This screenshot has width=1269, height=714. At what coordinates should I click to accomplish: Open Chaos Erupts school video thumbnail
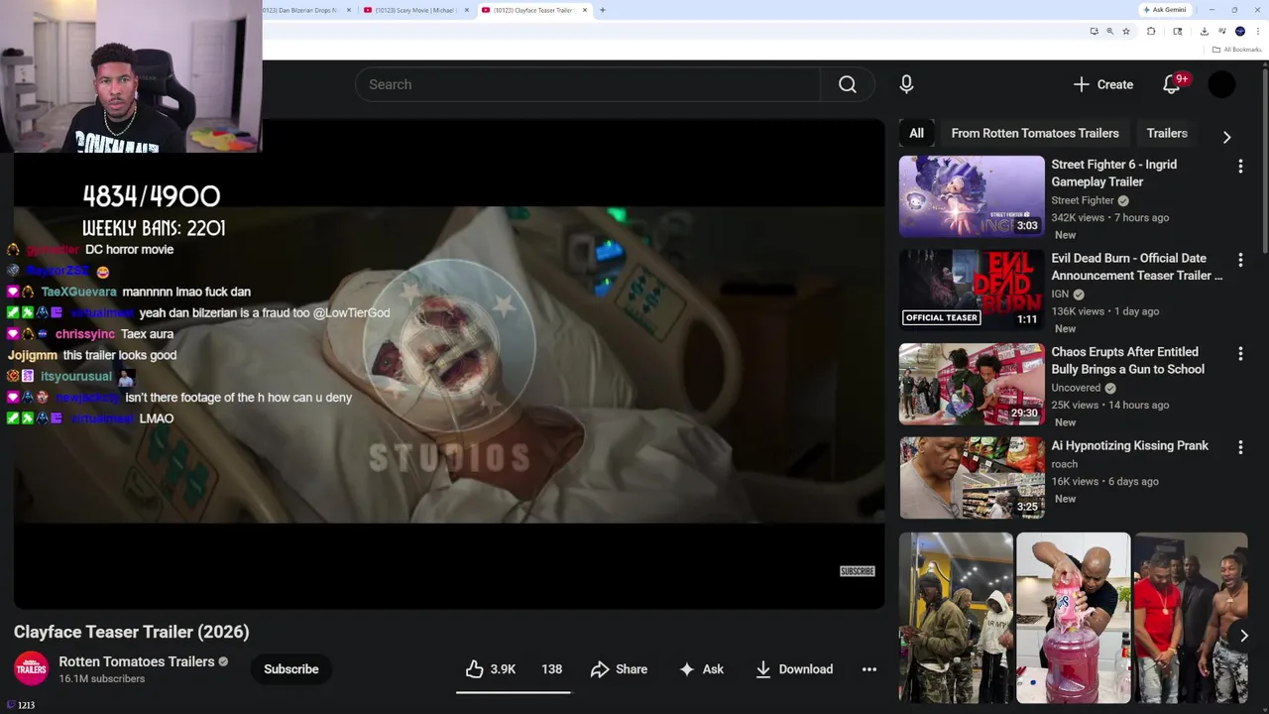pyautogui.click(x=972, y=384)
